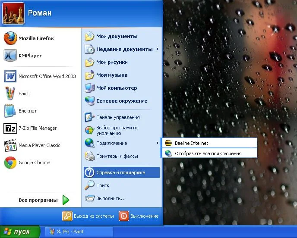Viewport: 297px width, 238px height.
Task: Click the Принтеры и факсы text label
Action: [x=117, y=156]
